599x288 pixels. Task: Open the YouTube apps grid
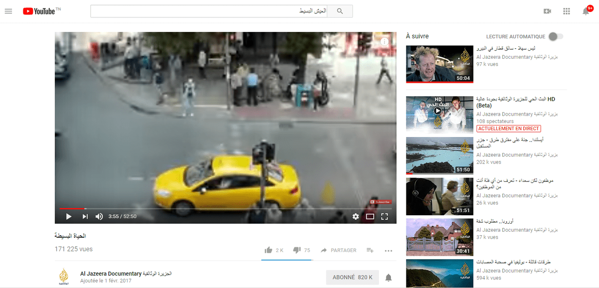[x=567, y=11]
